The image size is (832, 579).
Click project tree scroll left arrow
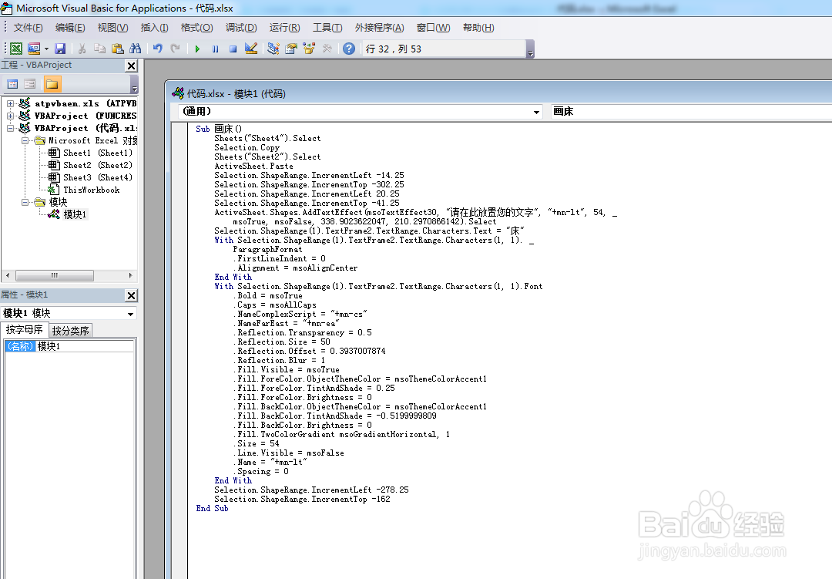8,276
